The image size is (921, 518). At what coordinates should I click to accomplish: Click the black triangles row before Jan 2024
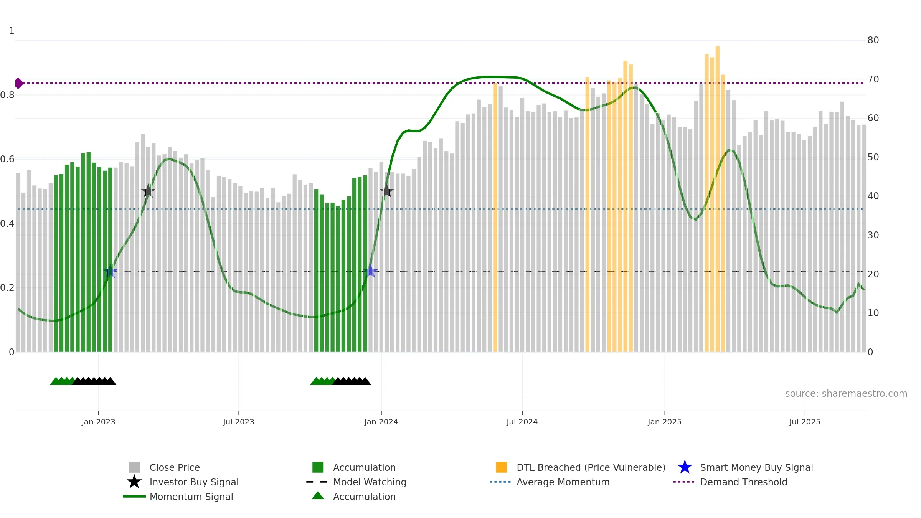(x=352, y=381)
